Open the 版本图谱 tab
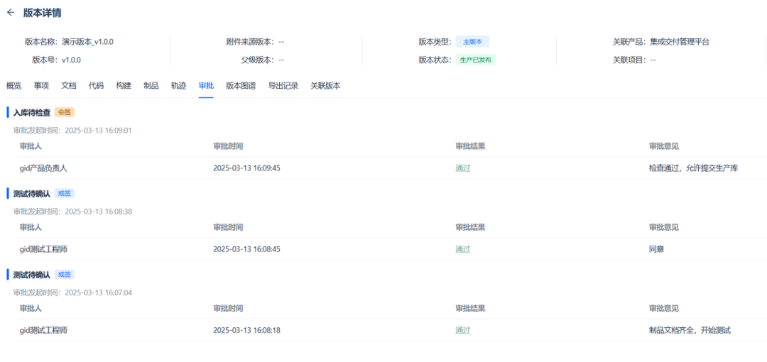This screenshot has width=767, height=362. (x=241, y=86)
